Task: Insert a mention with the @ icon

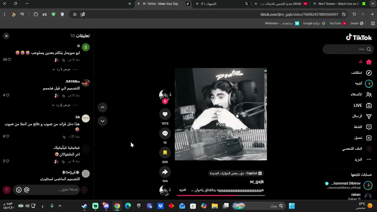Action: [x=27, y=190]
